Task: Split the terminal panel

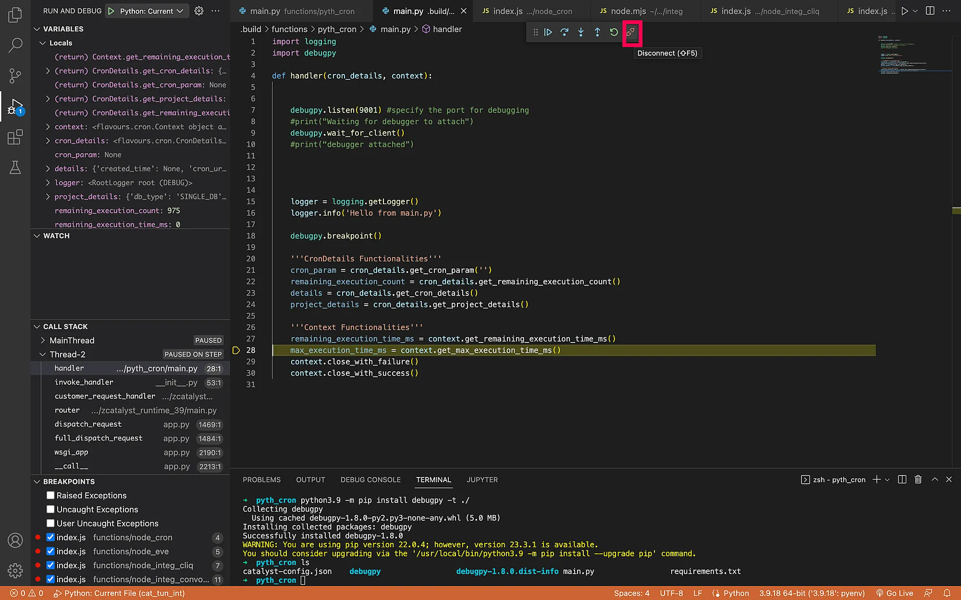Action: (x=902, y=479)
